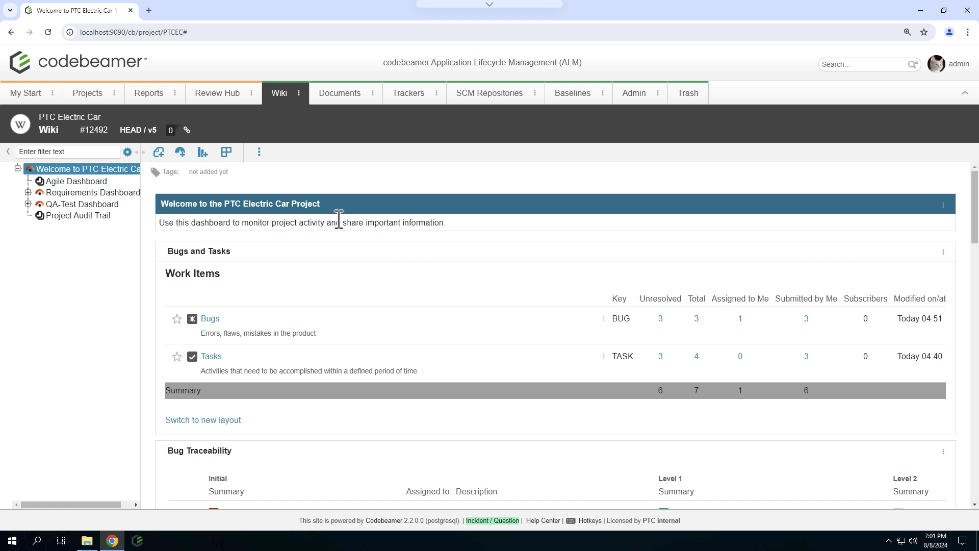Copy the wiki link using the chain icon
Screen dimensions: 979x551
tap(186, 130)
